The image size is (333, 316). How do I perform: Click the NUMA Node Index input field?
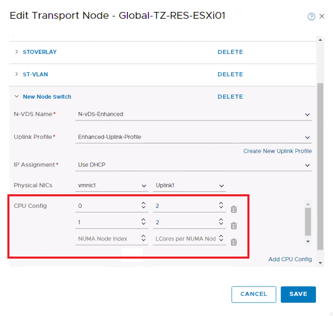click(x=106, y=239)
